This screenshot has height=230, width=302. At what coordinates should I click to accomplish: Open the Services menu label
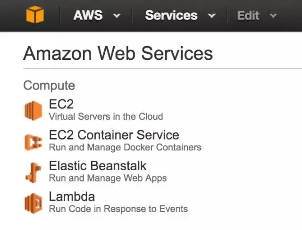[x=171, y=15]
